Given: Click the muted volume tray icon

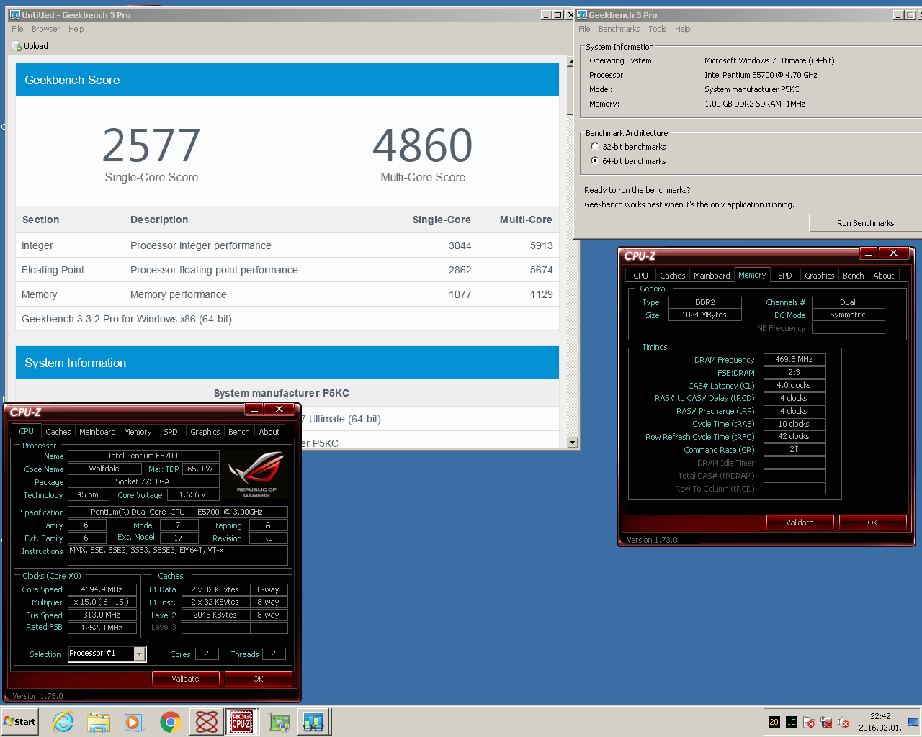Looking at the screenshot, I should point(843,722).
